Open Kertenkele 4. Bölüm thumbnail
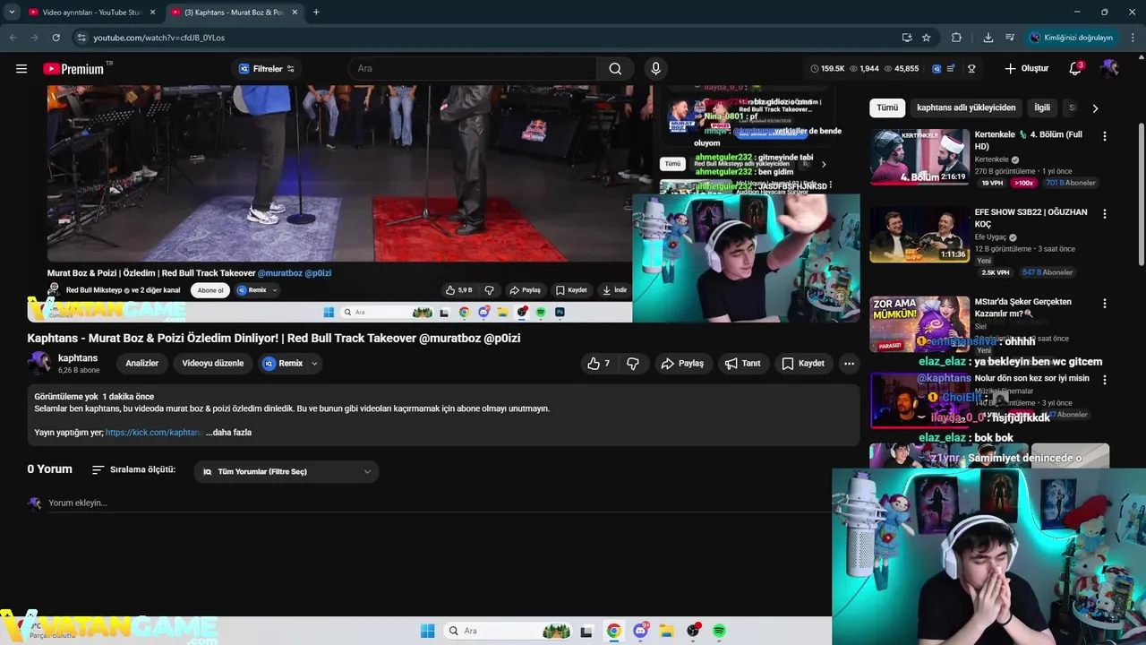1146x645 pixels. tap(919, 157)
